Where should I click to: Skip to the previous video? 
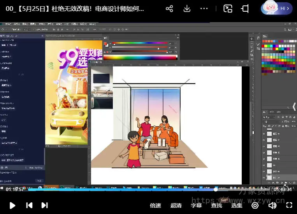click(x=29, y=205)
